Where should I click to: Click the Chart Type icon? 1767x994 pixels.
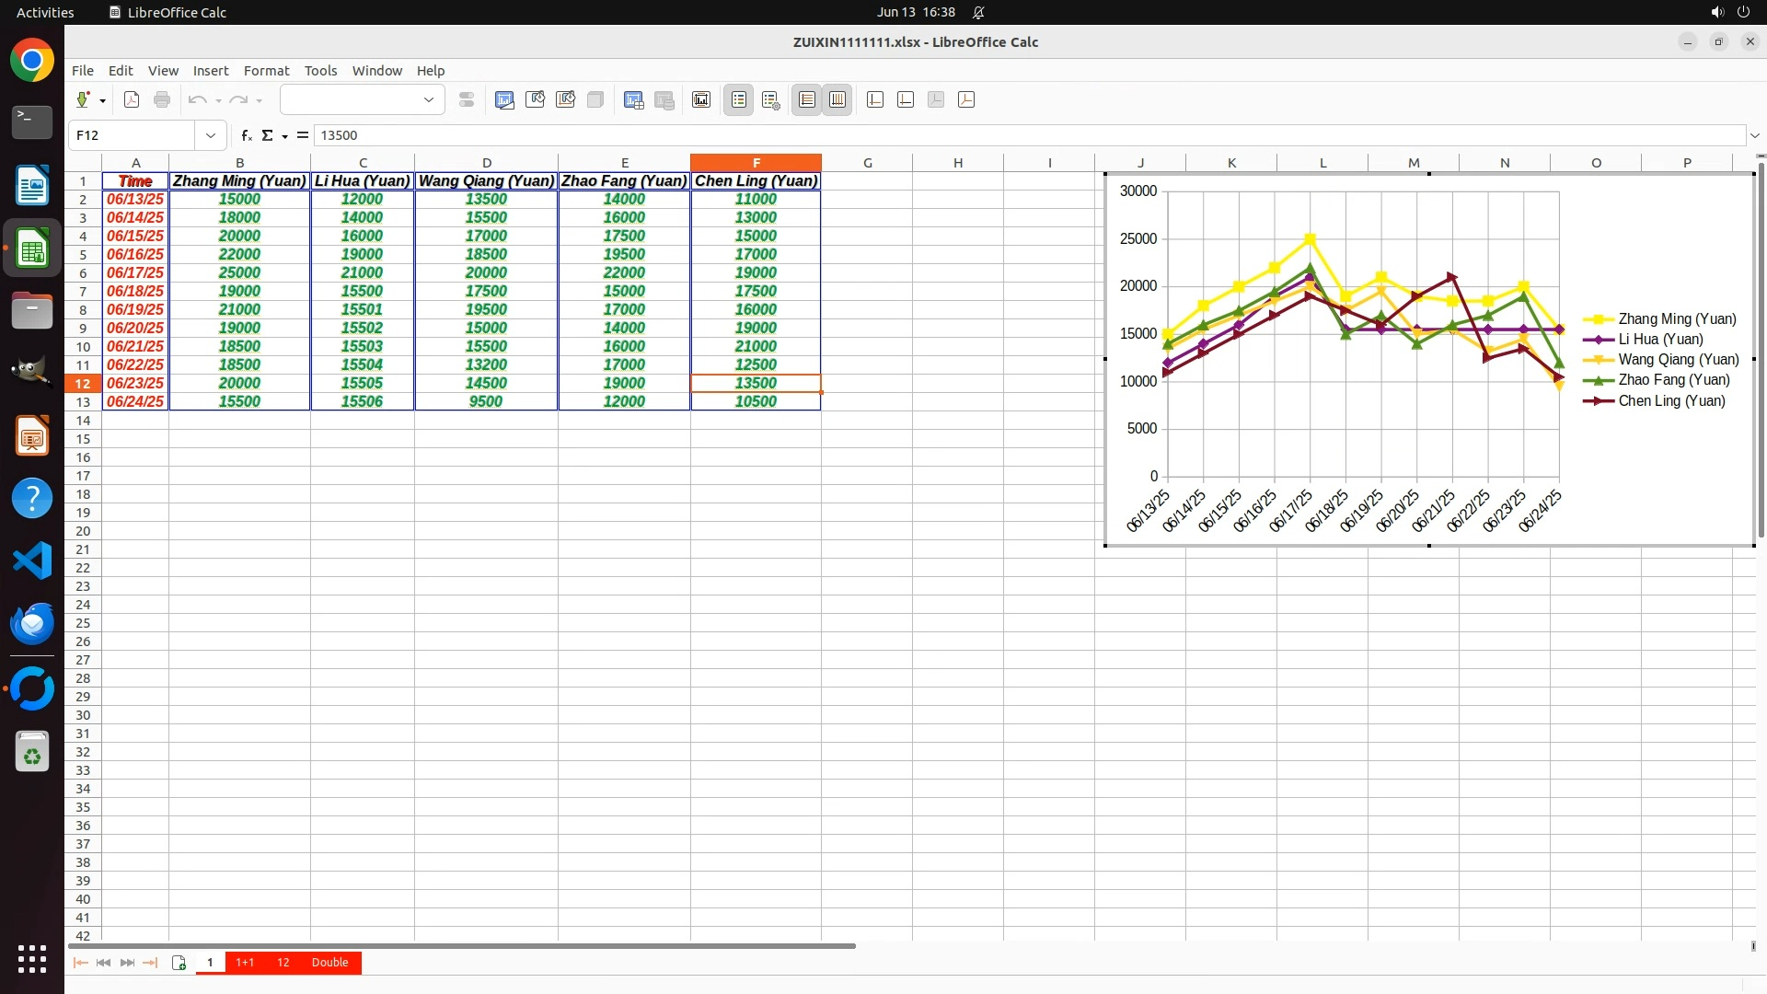(504, 99)
